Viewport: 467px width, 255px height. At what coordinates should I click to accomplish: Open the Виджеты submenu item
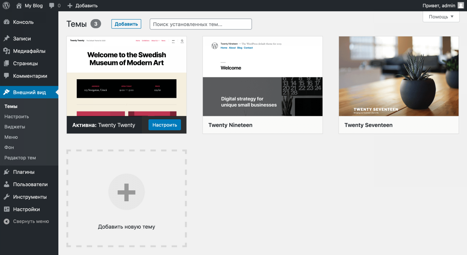pos(15,127)
